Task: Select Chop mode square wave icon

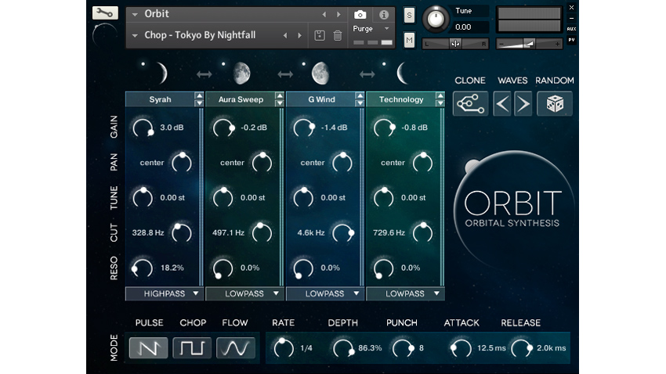Action: pyautogui.click(x=192, y=348)
